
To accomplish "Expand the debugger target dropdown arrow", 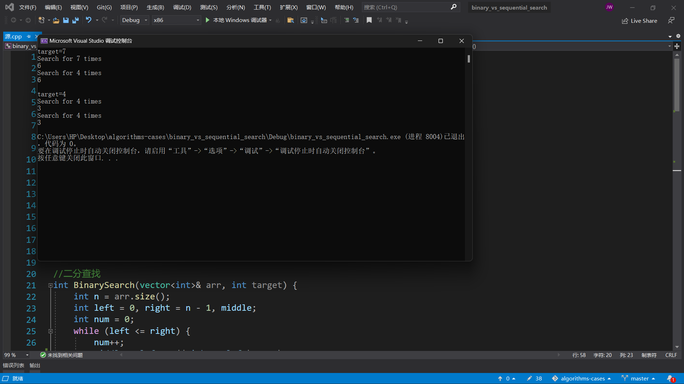I will pyautogui.click(x=270, y=20).
